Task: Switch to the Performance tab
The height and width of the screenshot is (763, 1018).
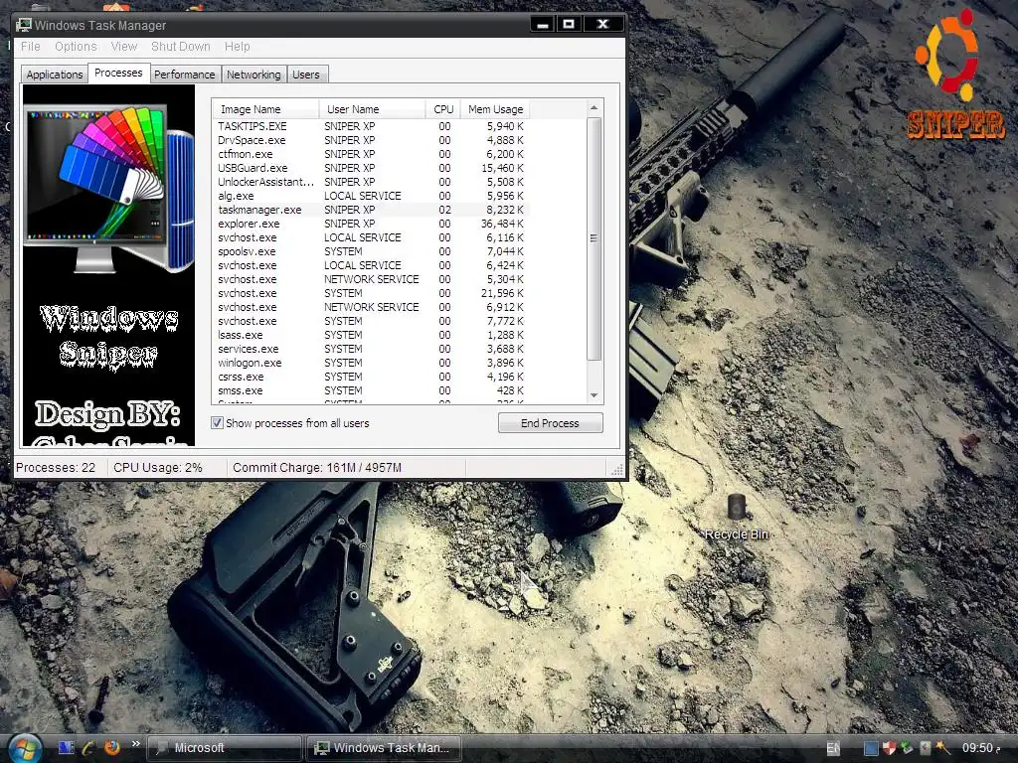Action: 184,75
